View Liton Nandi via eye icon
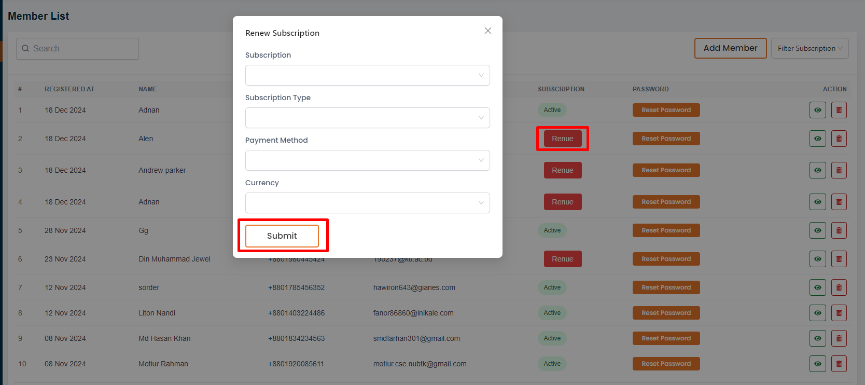 coord(817,313)
